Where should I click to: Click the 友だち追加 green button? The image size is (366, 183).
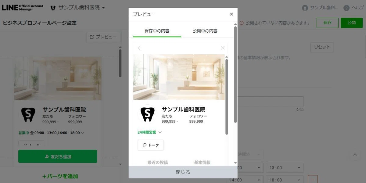click(58, 156)
